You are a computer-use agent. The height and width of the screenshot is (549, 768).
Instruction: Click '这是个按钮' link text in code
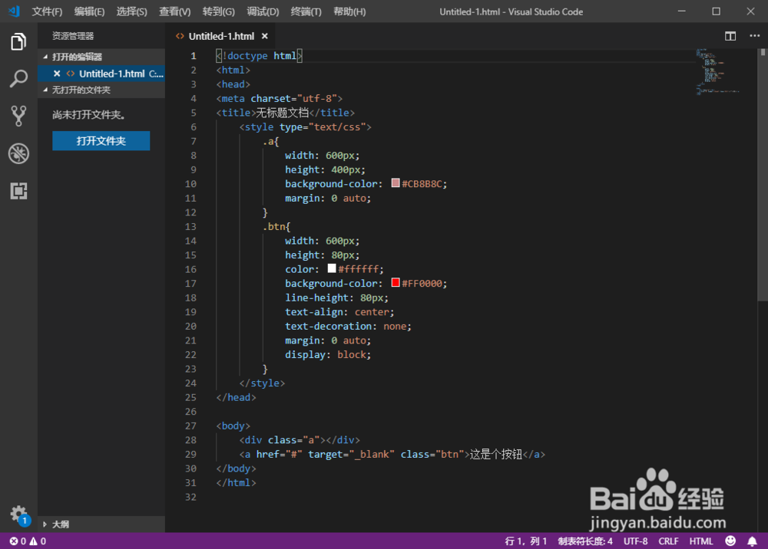(495, 454)
